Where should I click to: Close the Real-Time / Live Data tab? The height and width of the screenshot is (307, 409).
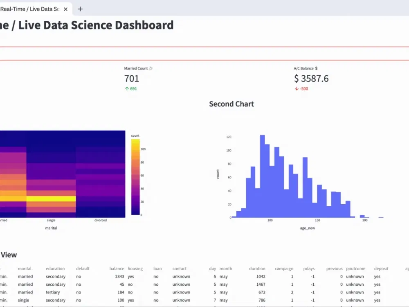[x=66, y=9]
